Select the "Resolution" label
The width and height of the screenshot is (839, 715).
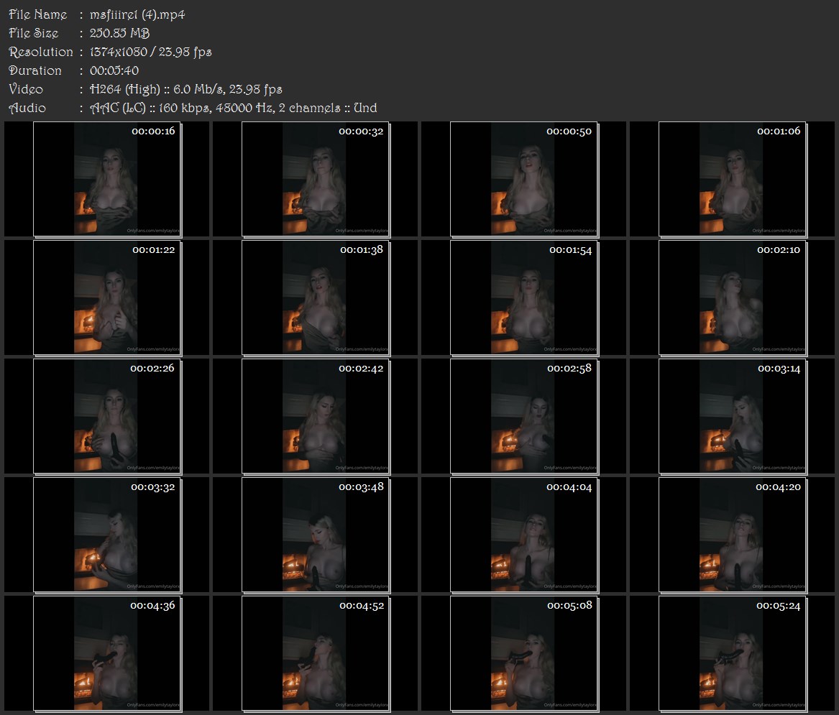(x=41, y=52)
